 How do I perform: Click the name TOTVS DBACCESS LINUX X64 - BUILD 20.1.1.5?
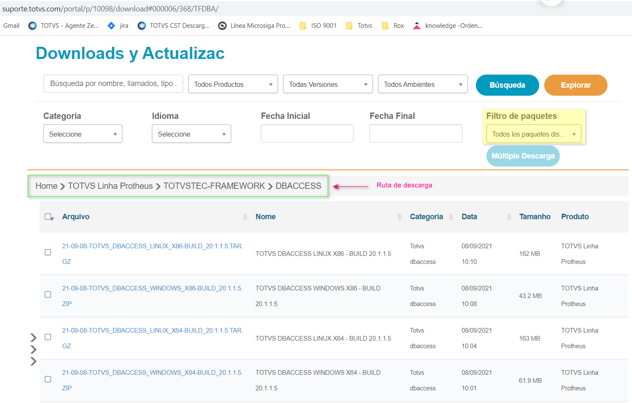pos(323,339)
